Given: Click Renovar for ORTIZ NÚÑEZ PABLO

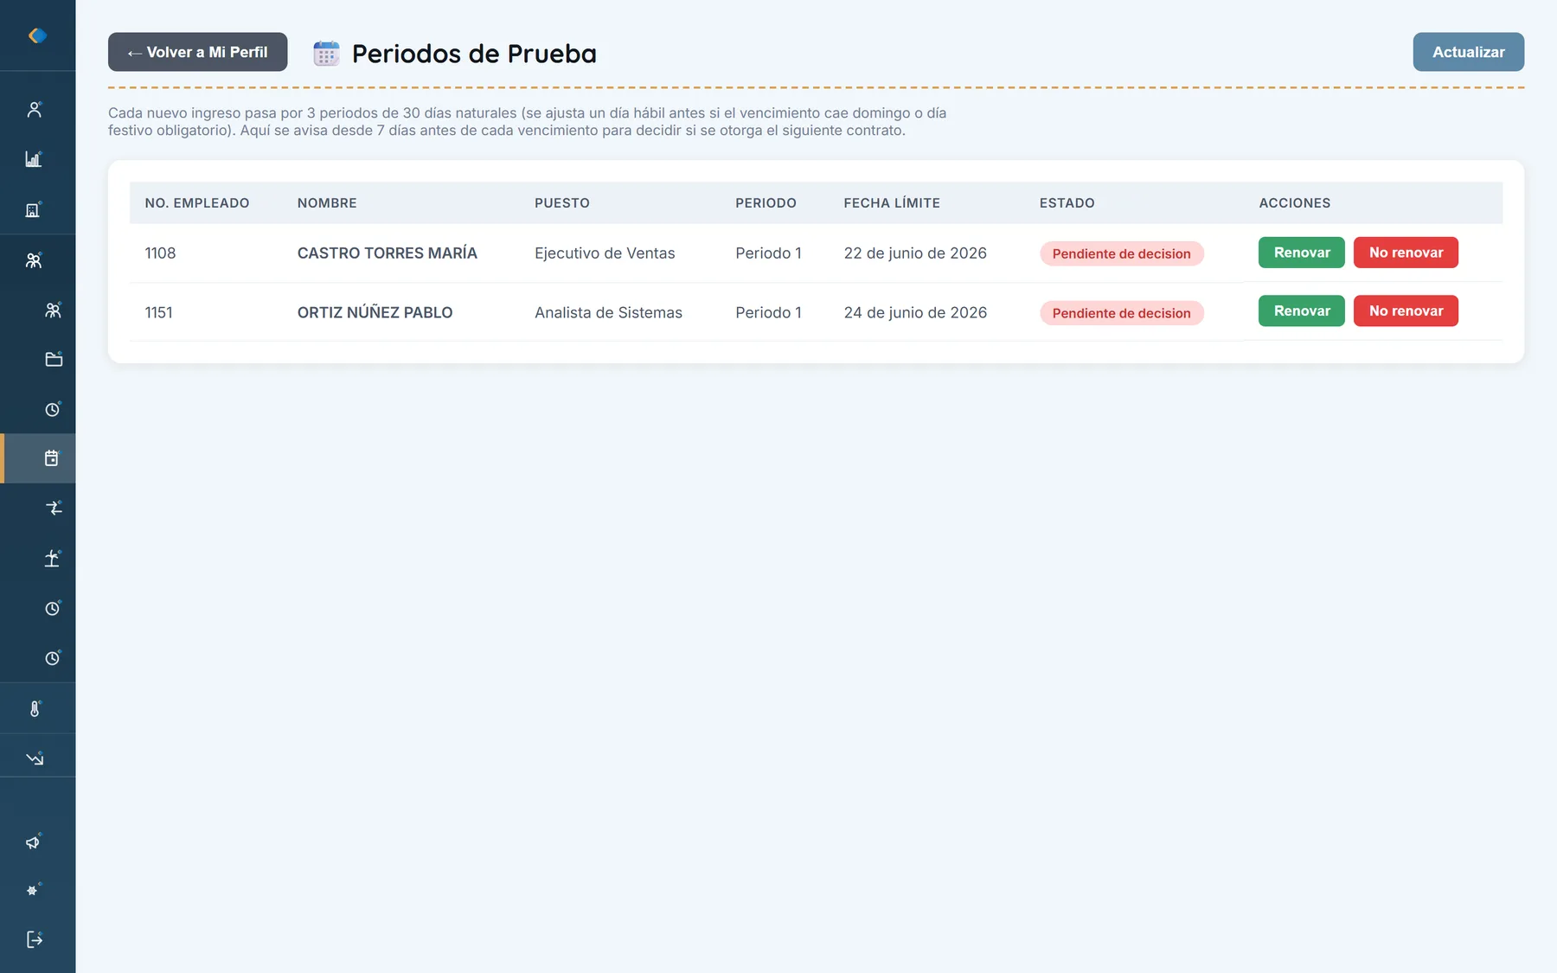Looking at the screenshot, I should pos(1301,310).
